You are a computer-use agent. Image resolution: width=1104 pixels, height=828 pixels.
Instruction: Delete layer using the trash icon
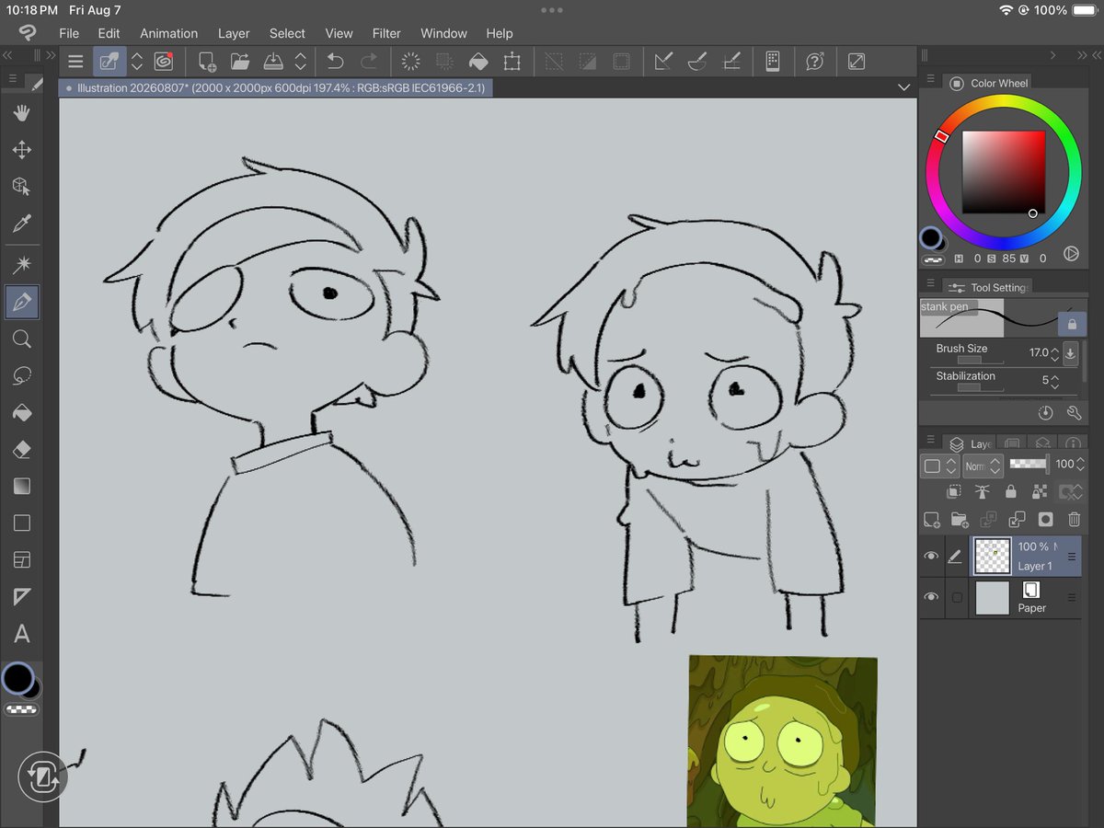1074,520
